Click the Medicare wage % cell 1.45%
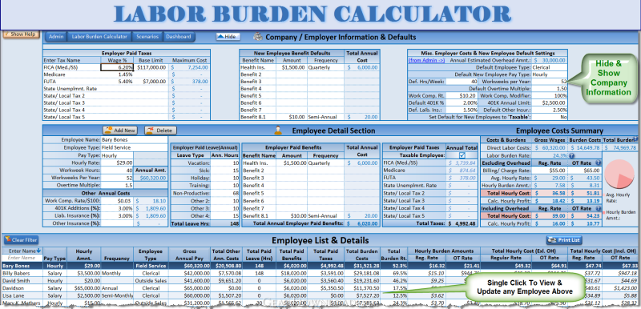Screen dimensions: 641x309 117,74
